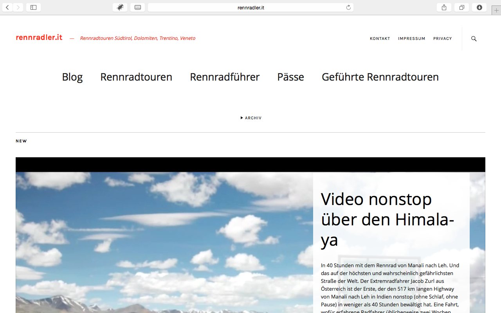Toggle the Safari sidebar
The height and width of the screenshot is (313, 501).
click(33, 7)
